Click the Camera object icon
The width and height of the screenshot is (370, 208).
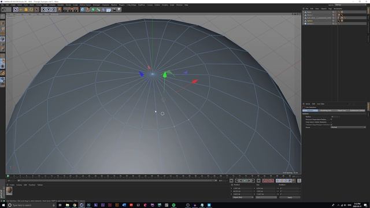(x=114, y=10)
